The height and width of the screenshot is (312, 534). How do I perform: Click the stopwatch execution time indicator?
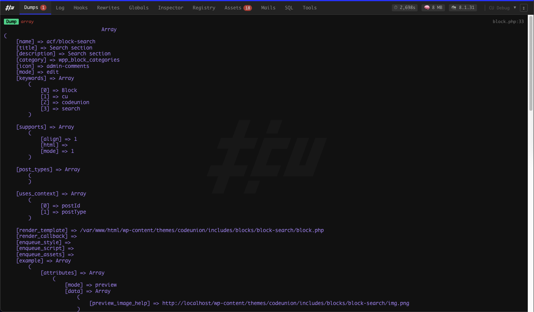405,8
